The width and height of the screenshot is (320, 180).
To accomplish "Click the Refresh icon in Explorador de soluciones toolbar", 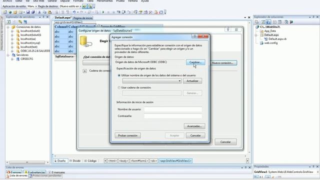I will 263,22.
